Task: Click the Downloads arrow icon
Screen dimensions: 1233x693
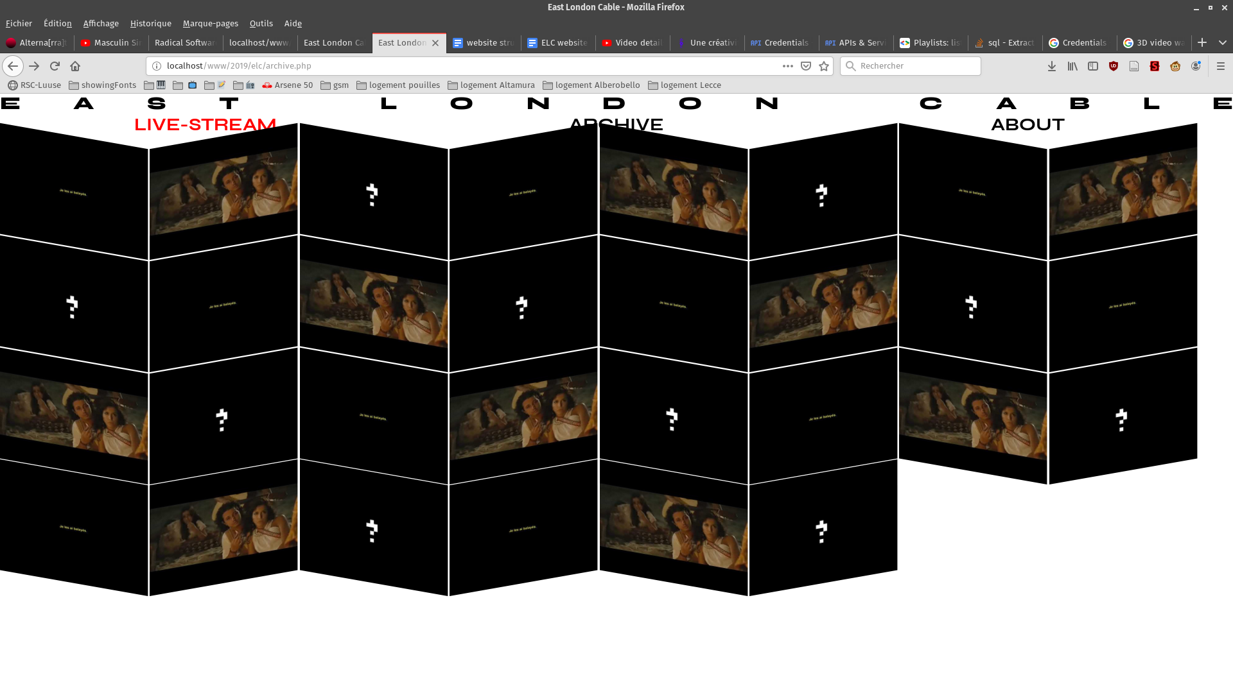Action: [1052, 66]
